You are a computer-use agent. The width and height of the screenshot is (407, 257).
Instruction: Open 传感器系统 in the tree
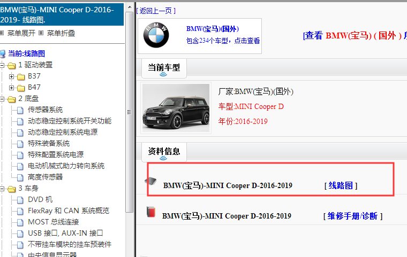tap(45, 110)
